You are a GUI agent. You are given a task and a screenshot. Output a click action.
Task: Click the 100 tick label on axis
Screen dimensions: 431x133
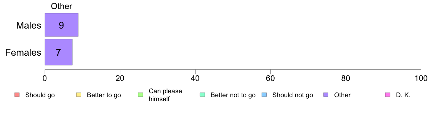(421, 78)
